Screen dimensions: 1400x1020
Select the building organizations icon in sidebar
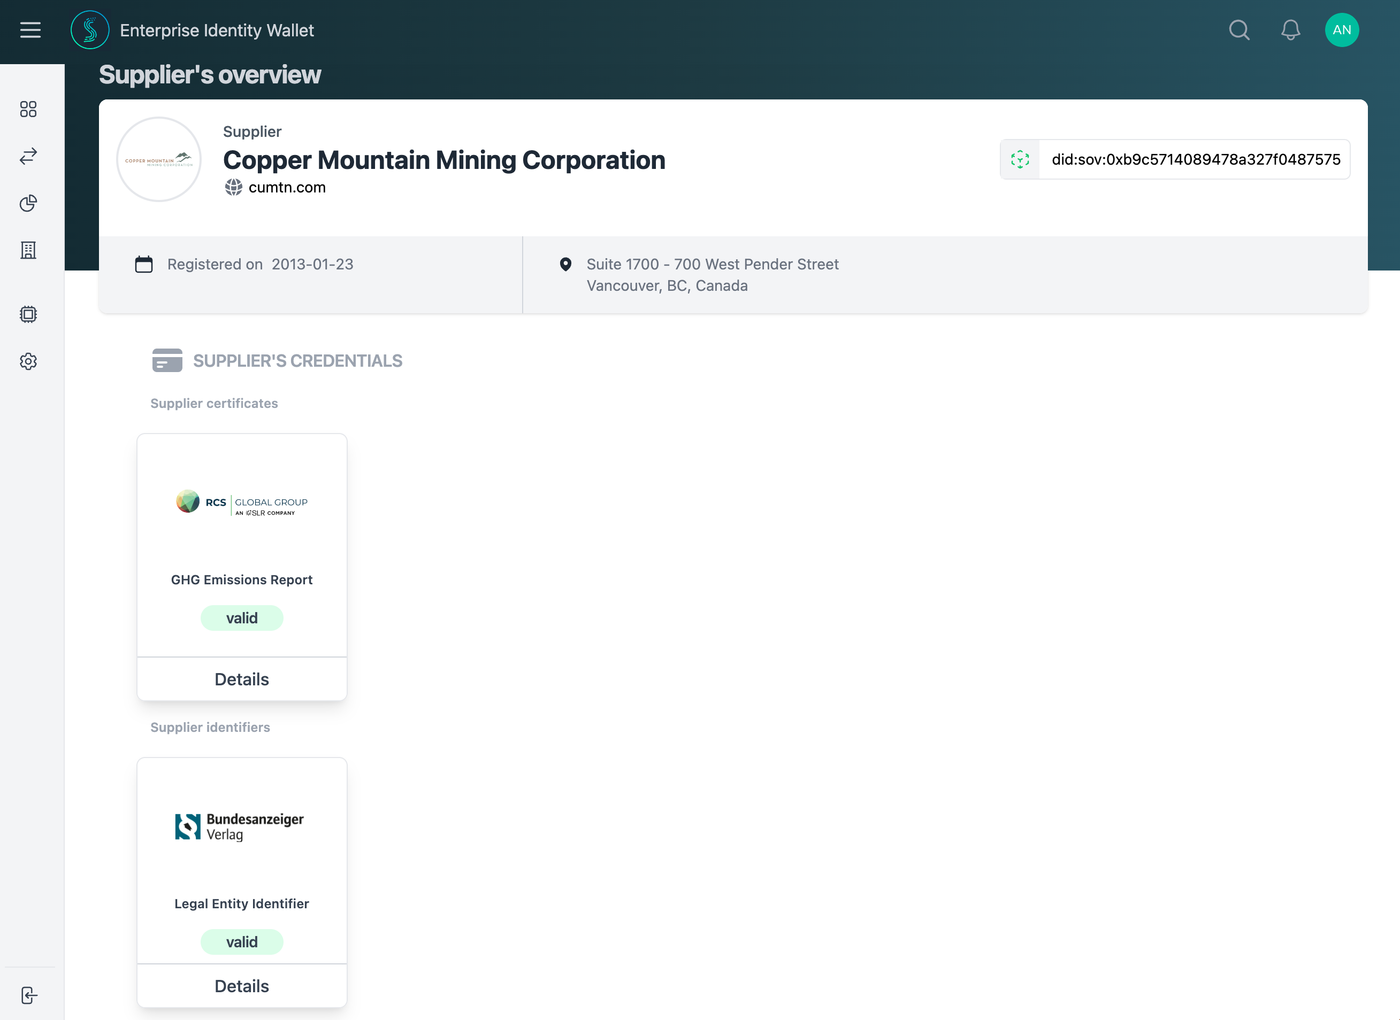point(28,250)
